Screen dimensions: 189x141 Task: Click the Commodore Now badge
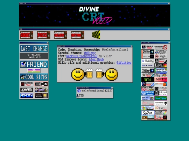pyautogui.click(x=148, y=84)
